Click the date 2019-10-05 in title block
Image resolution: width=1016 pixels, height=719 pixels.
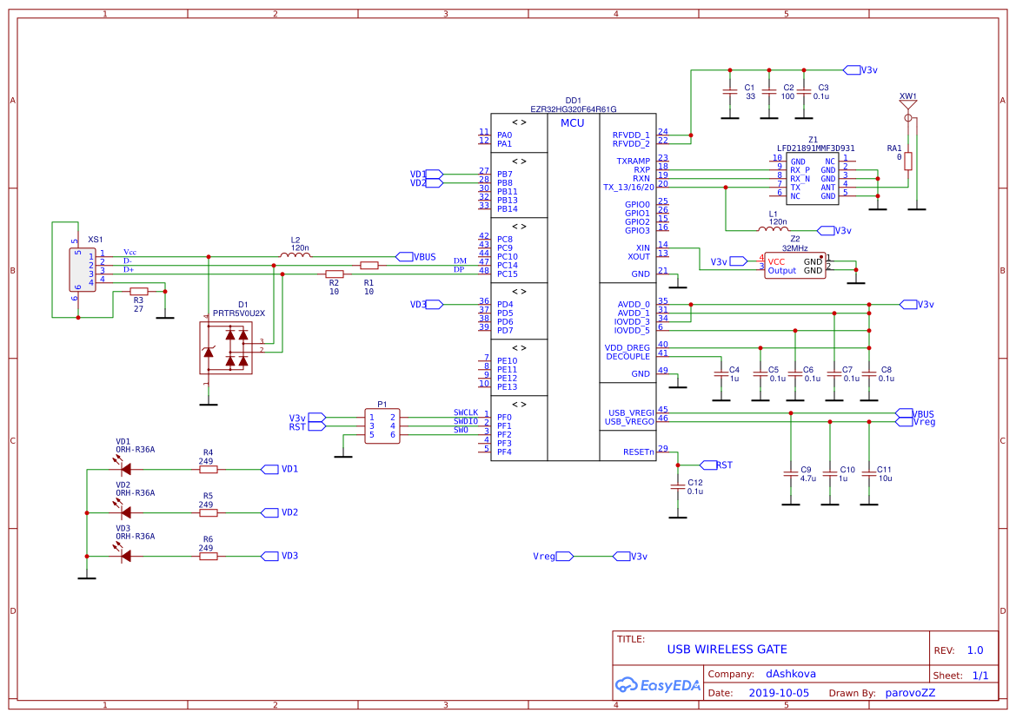(779, 692)
